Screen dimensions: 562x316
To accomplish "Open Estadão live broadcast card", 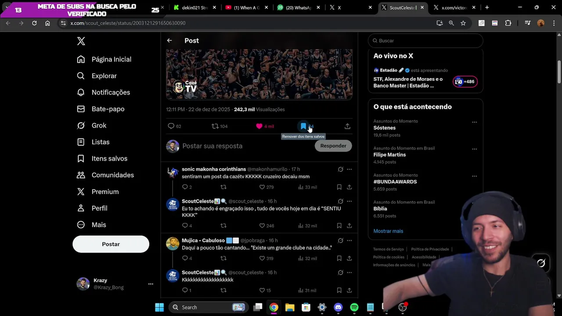I will point(425,78).
